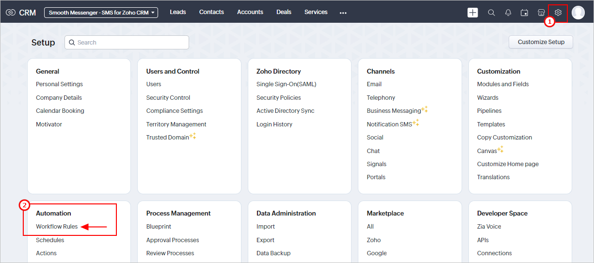Click the Create new plus icon

(x=473, y=13)
